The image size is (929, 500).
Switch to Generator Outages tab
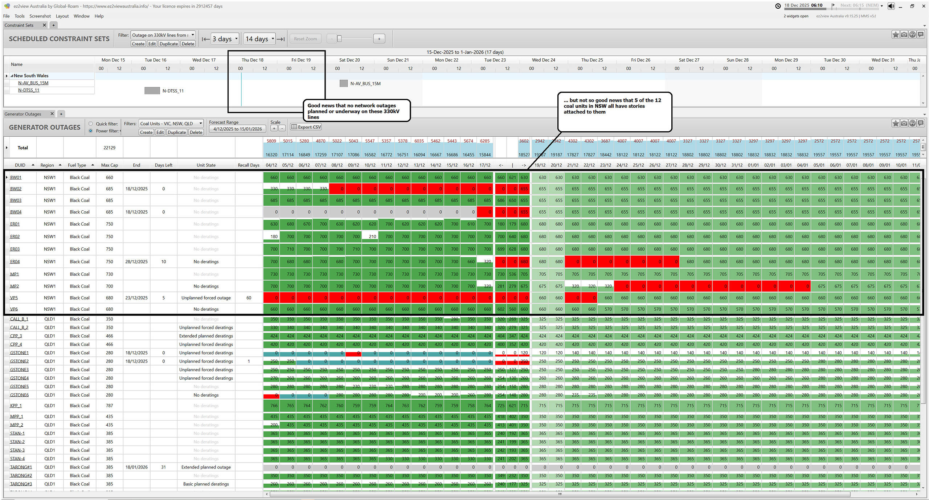pos(23,114)
